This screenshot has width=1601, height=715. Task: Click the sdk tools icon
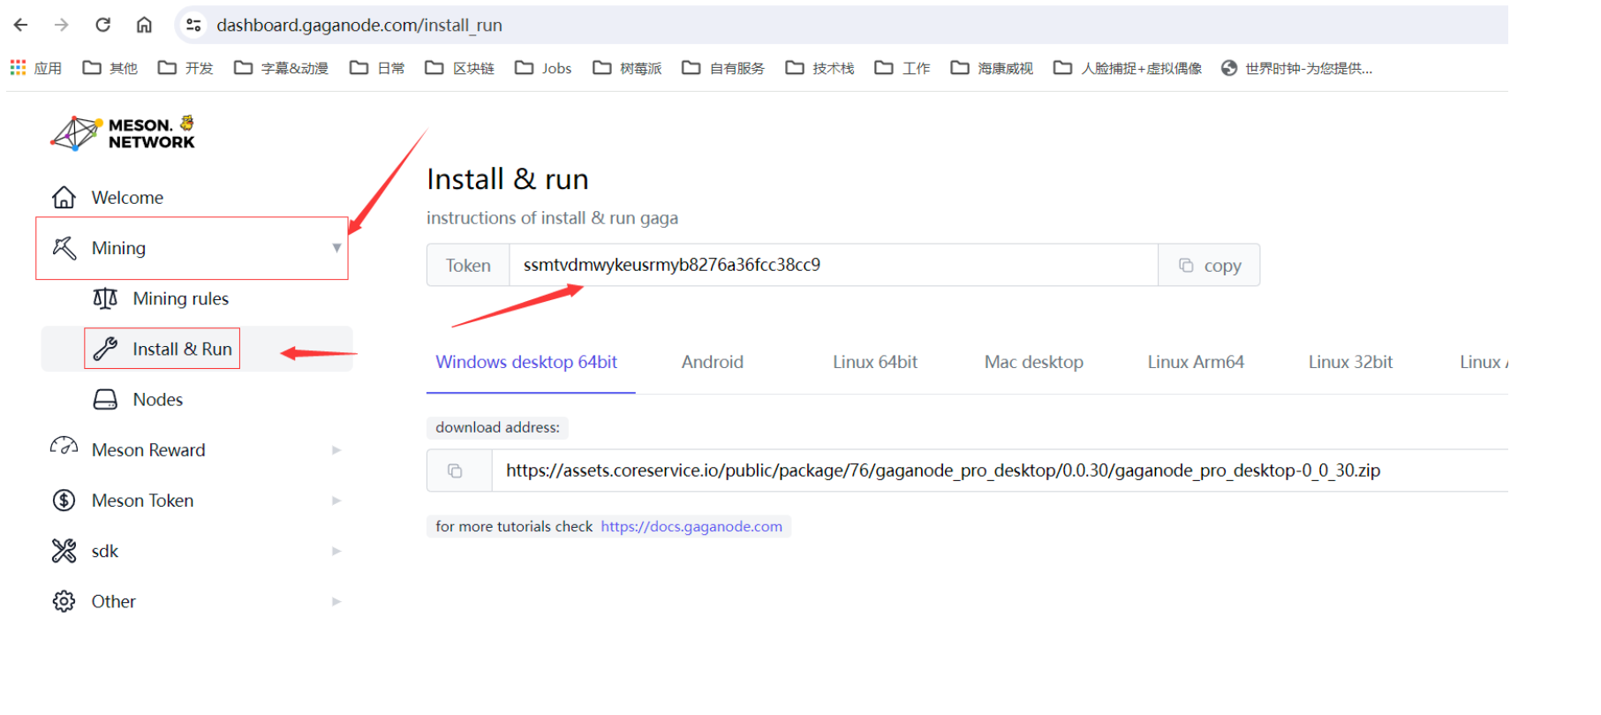pyautogui.click(x=64, y=551)
